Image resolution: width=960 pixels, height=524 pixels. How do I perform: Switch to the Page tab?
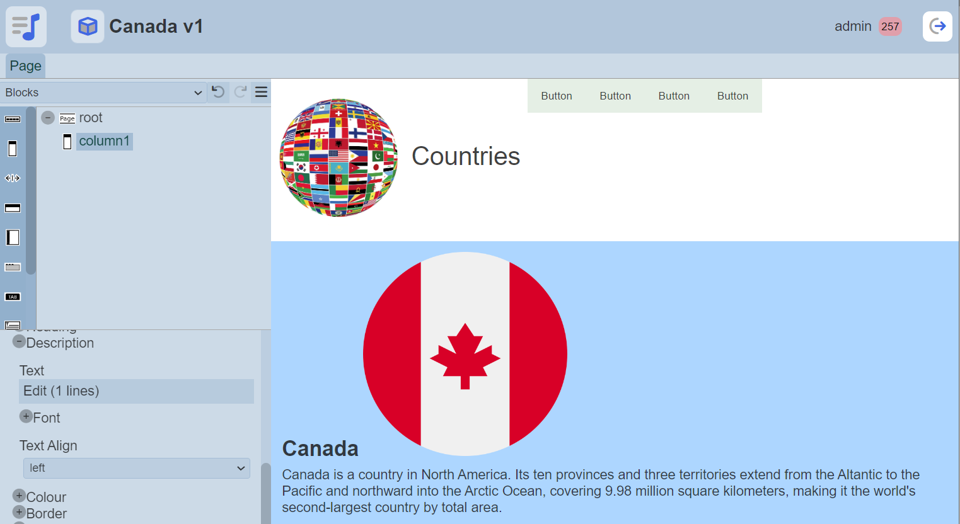[x=25, y=66]
